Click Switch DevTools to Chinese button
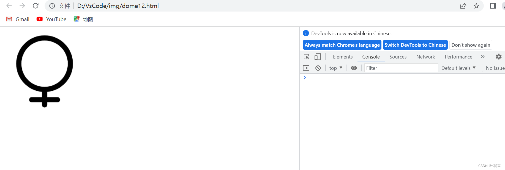 (415, 45)
